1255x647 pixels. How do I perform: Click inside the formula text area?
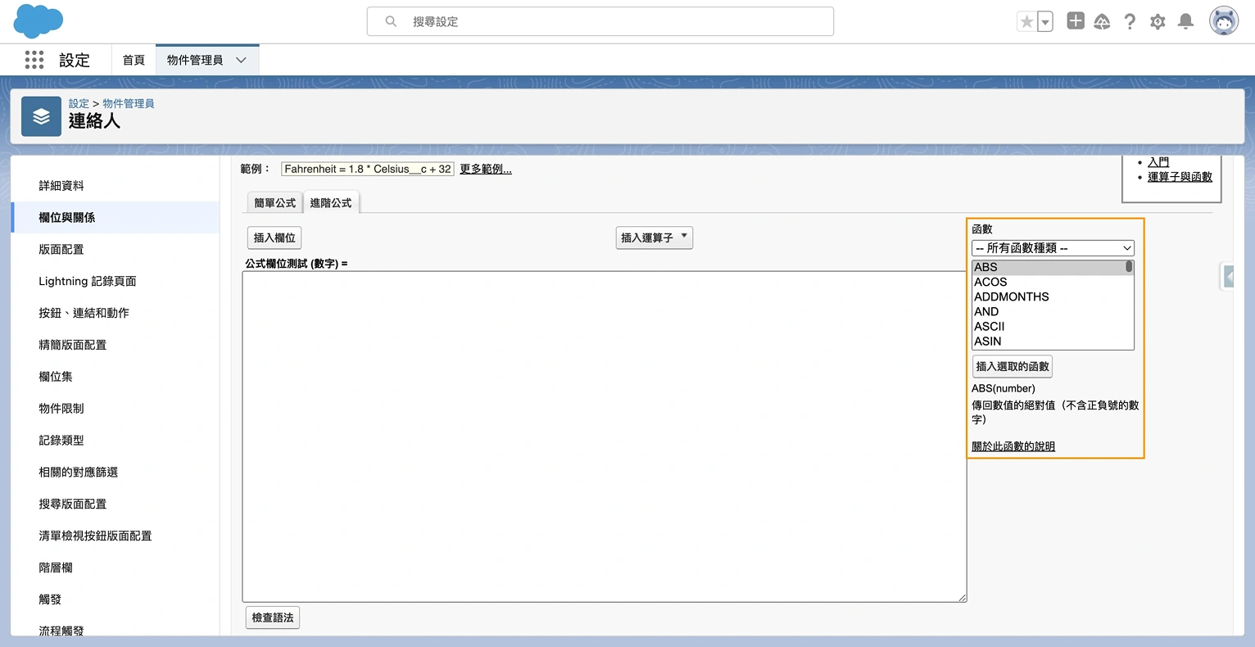coord(604,434)
